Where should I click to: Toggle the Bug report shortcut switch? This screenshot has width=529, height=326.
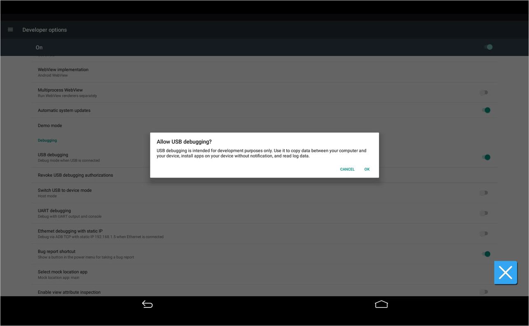pos(486,254)
